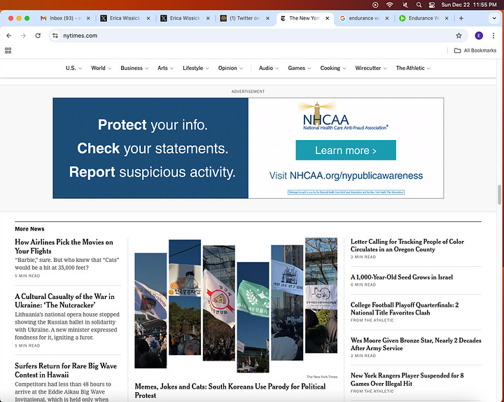Open Surfers Return for Big Wave article
This screenshot has height=402, width=504.
66,370
